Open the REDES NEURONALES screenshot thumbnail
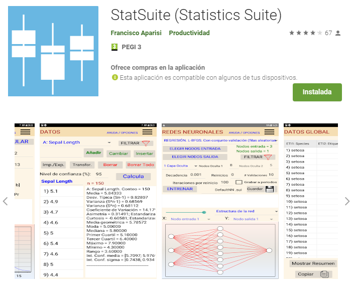Viewport: 353px width, 294px height. 220,201
